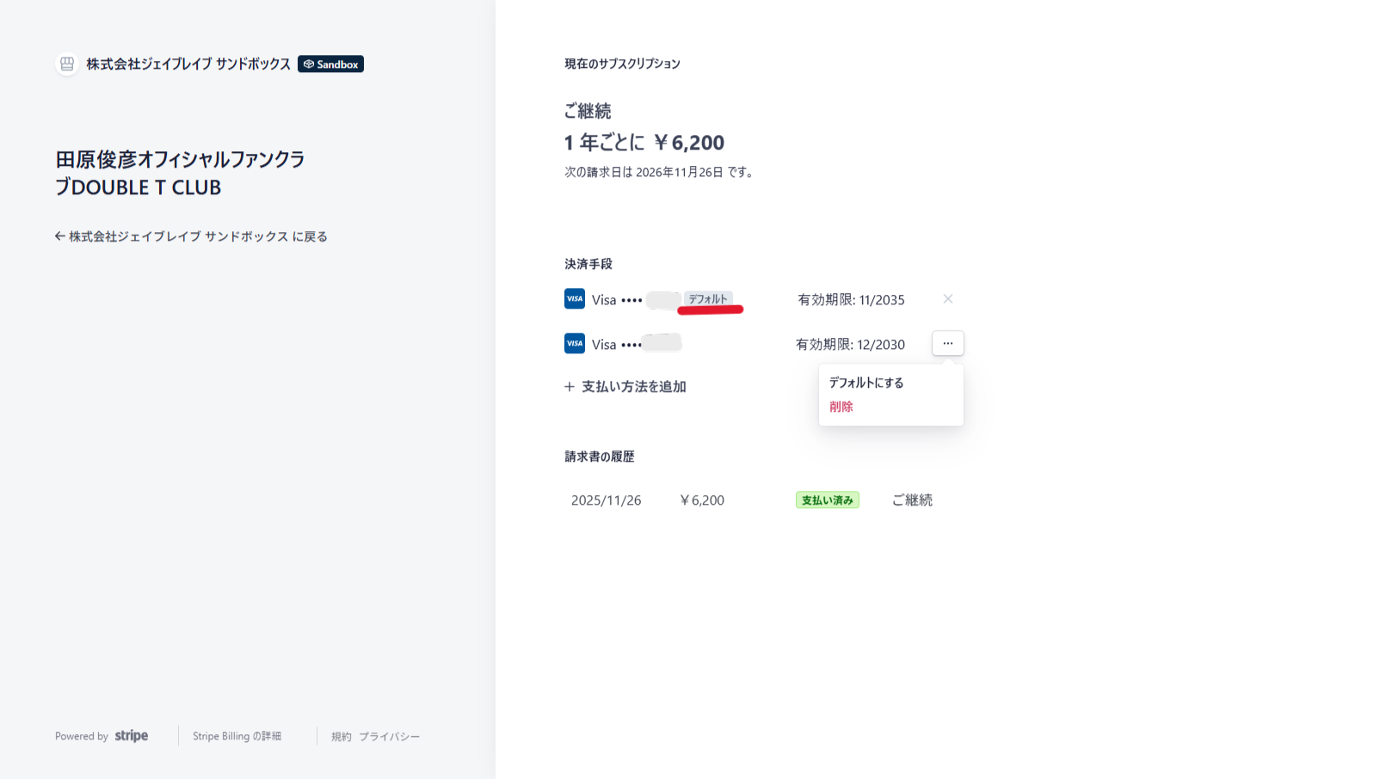This screenshot has height=779, width=1386.
Task: Open the プライバシー link in footer
Action: pos(389,737)
